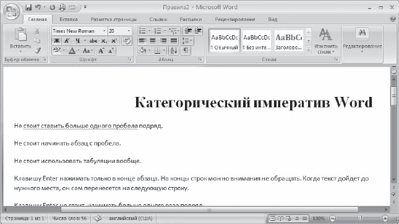The image size is (399, 224).
Task: Open the Шрифт dialog launcher
Action: [130, 59]
